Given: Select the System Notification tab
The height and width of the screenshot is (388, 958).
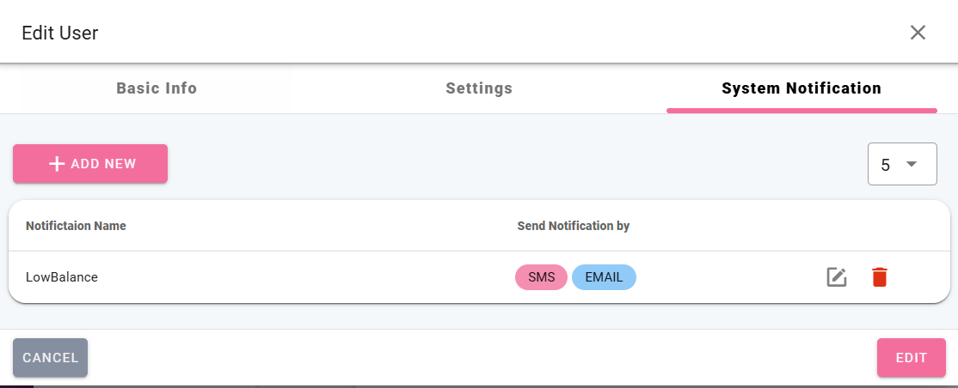Looking at the screenshot, I should coord(801,88).
